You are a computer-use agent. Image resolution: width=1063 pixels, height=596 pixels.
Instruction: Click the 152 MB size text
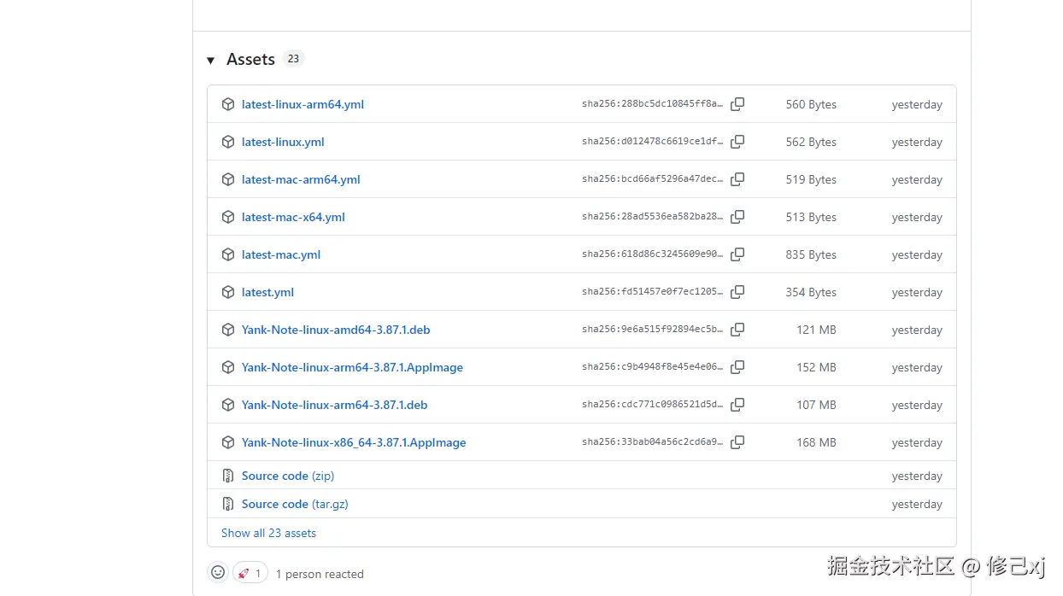click(x=816, y=367)
